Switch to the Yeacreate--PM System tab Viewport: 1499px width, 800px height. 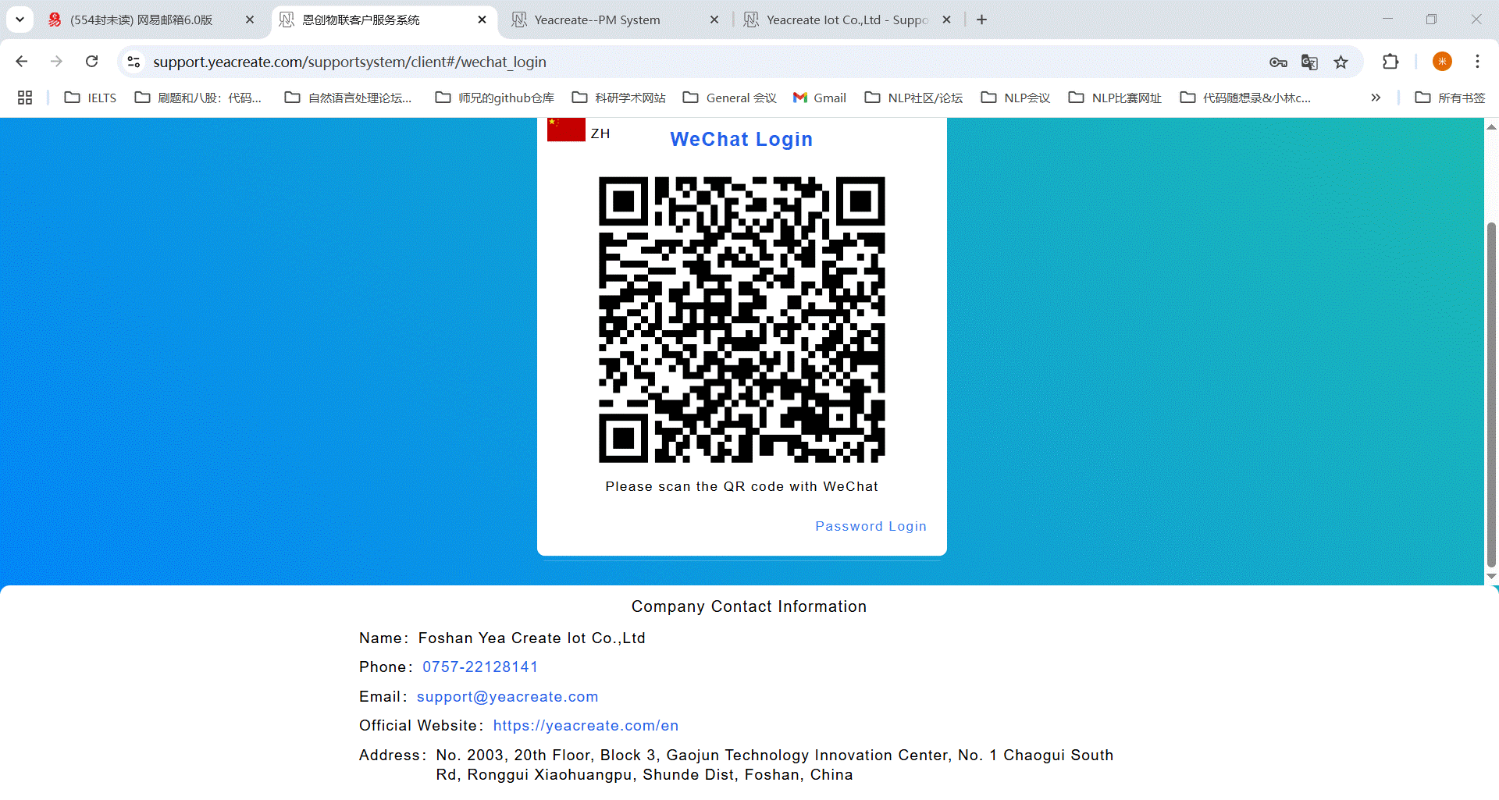tap(597, 20)
